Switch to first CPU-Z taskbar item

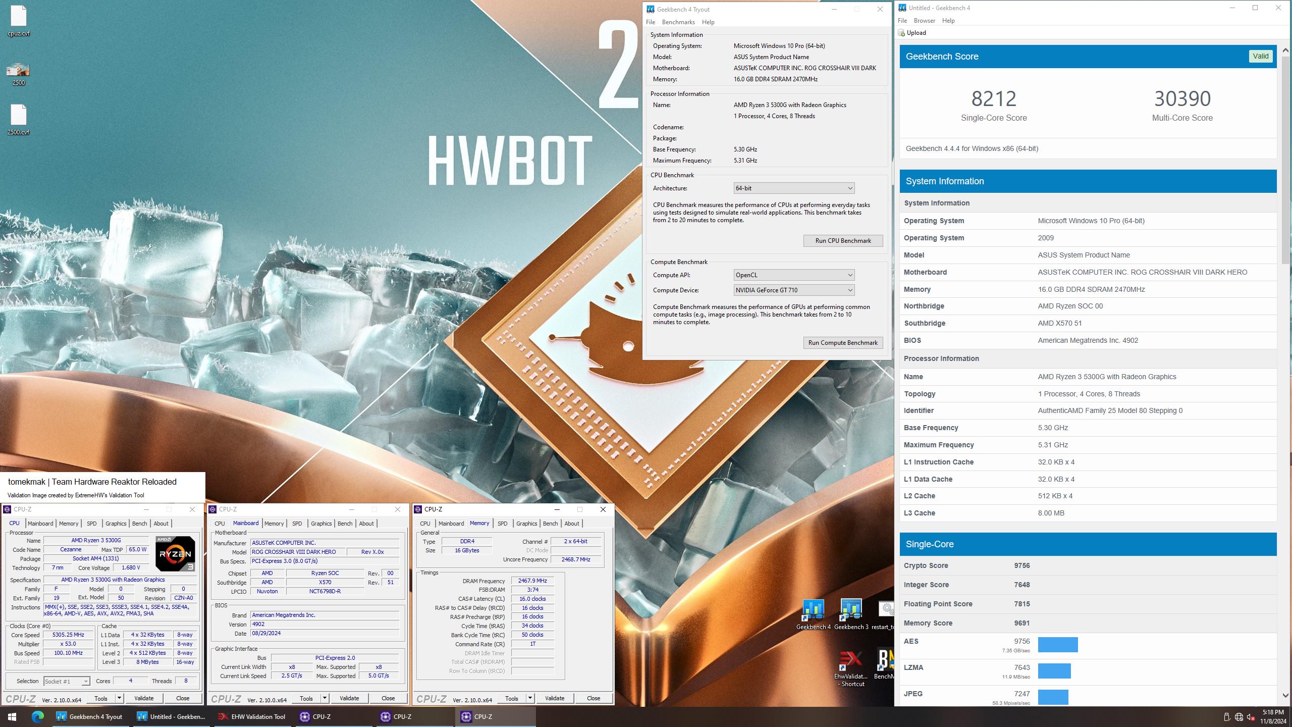click(x=333, y=716)
